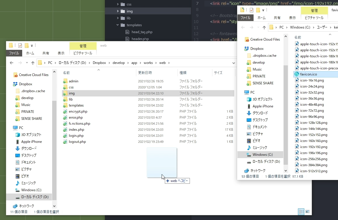
Task: Select the lib folder in web window
Action: [x=71, y=99]
